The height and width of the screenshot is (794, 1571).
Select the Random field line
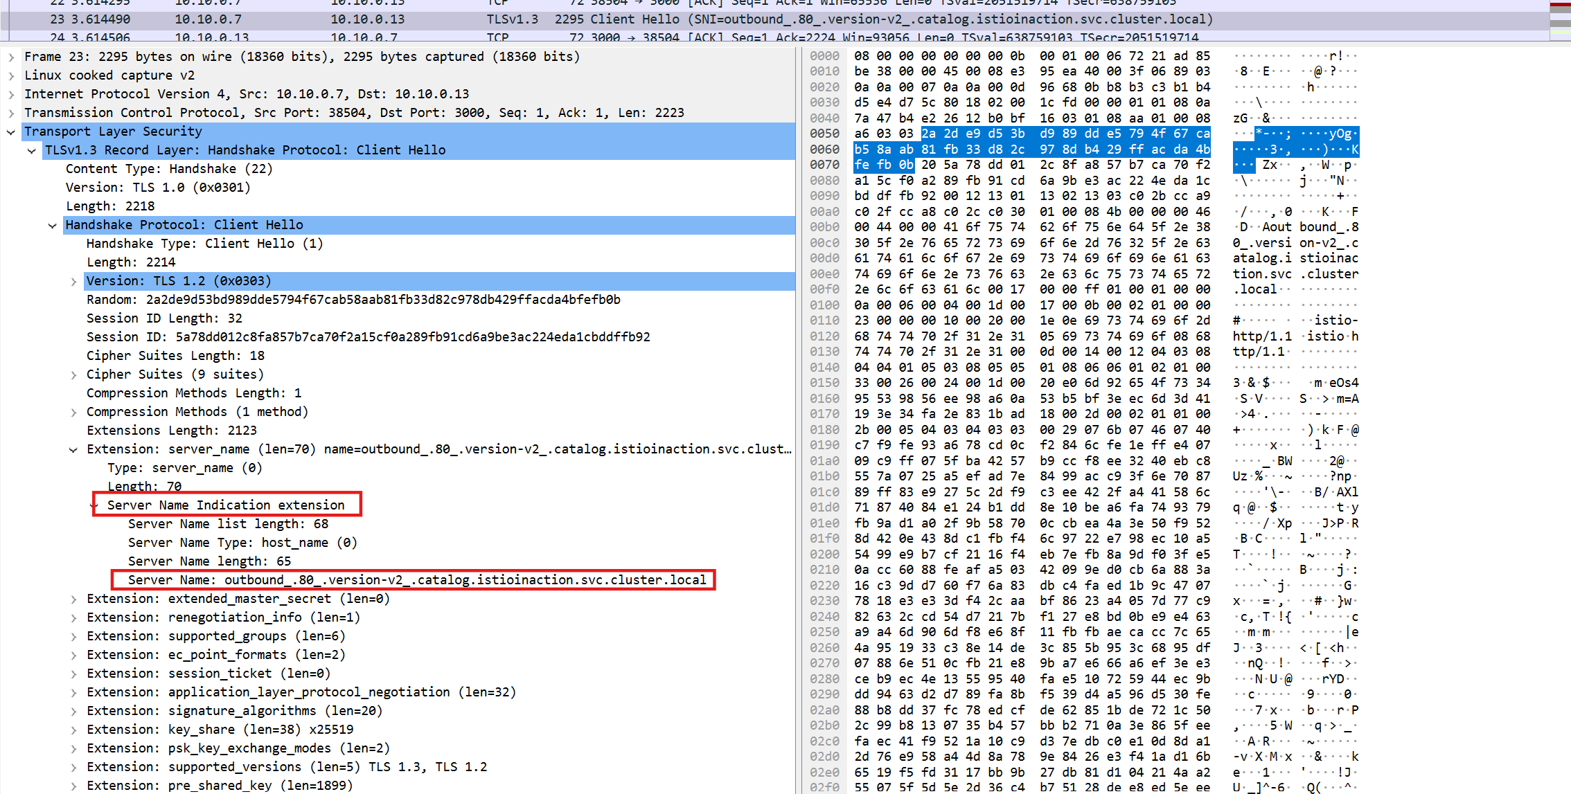353,300
